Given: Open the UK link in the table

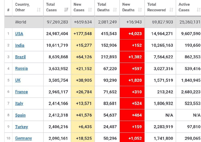Looking at the screenshot, I should [18, 80].
